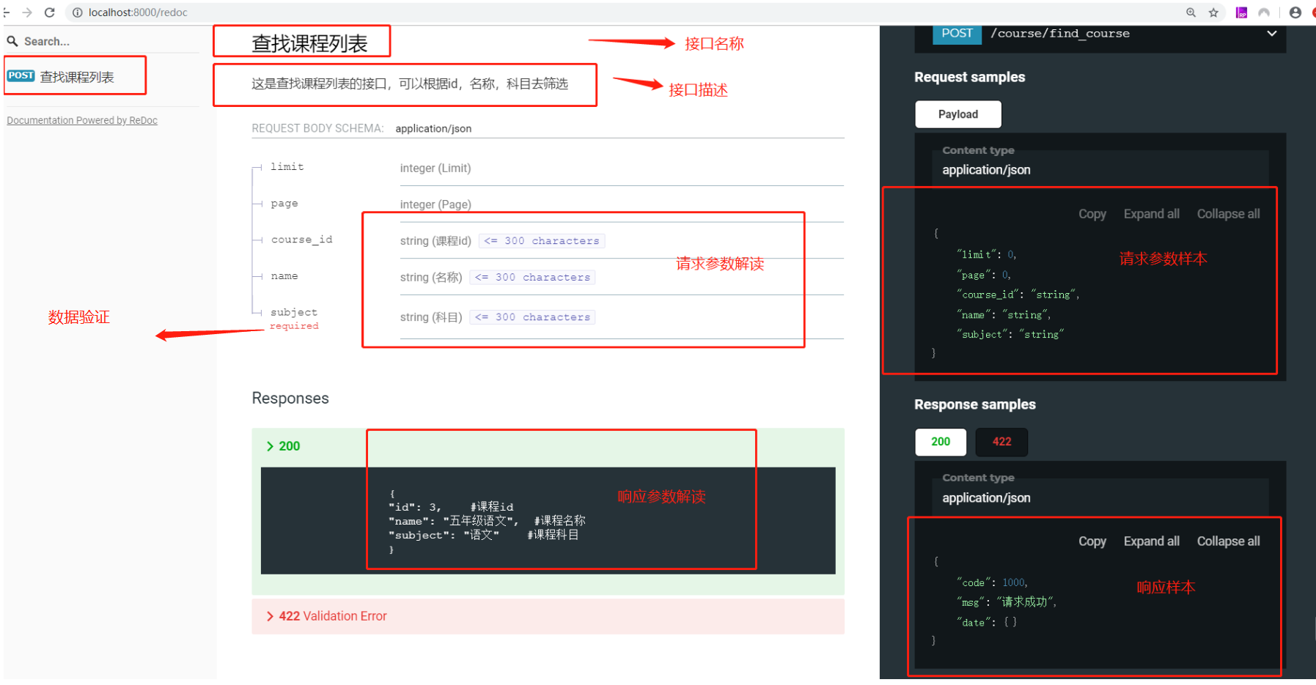Switch to the 200 response sample tab
Screen dimensions: 1316x685
pos(941,442)
